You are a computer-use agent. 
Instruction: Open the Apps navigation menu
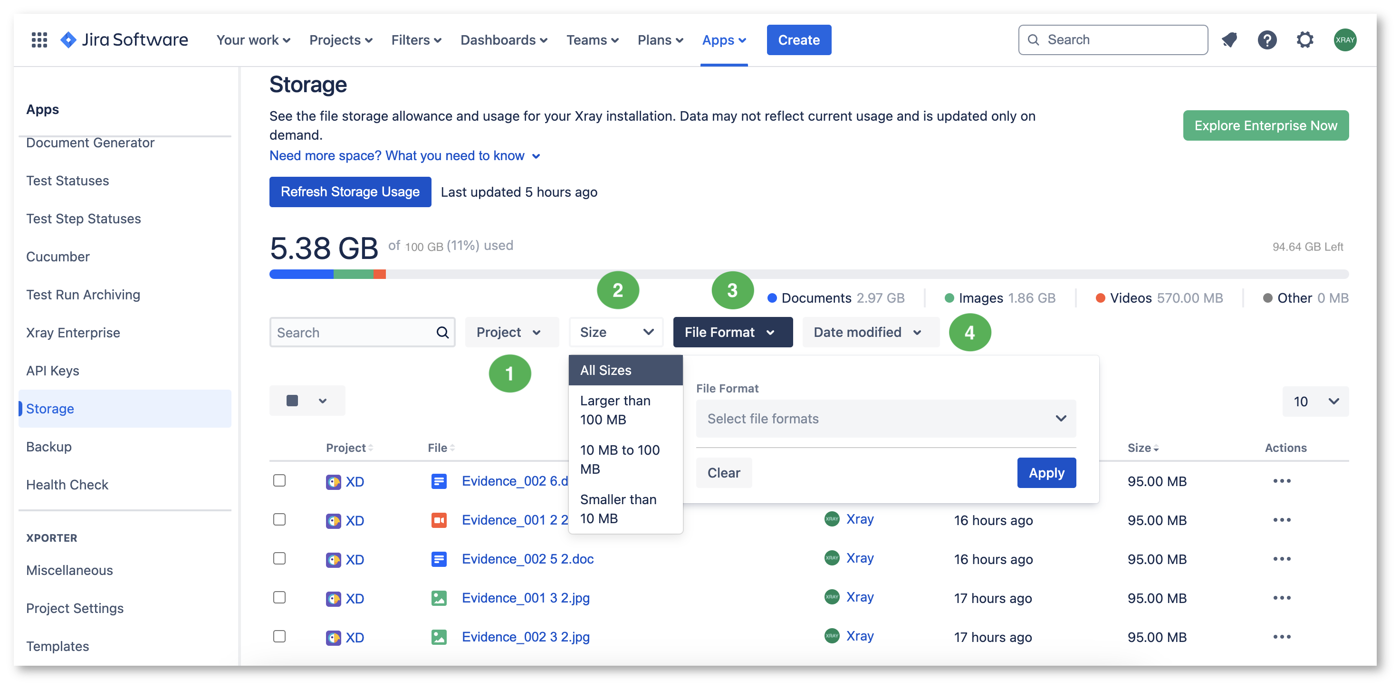pyautogui.click(x=724, y=39)
